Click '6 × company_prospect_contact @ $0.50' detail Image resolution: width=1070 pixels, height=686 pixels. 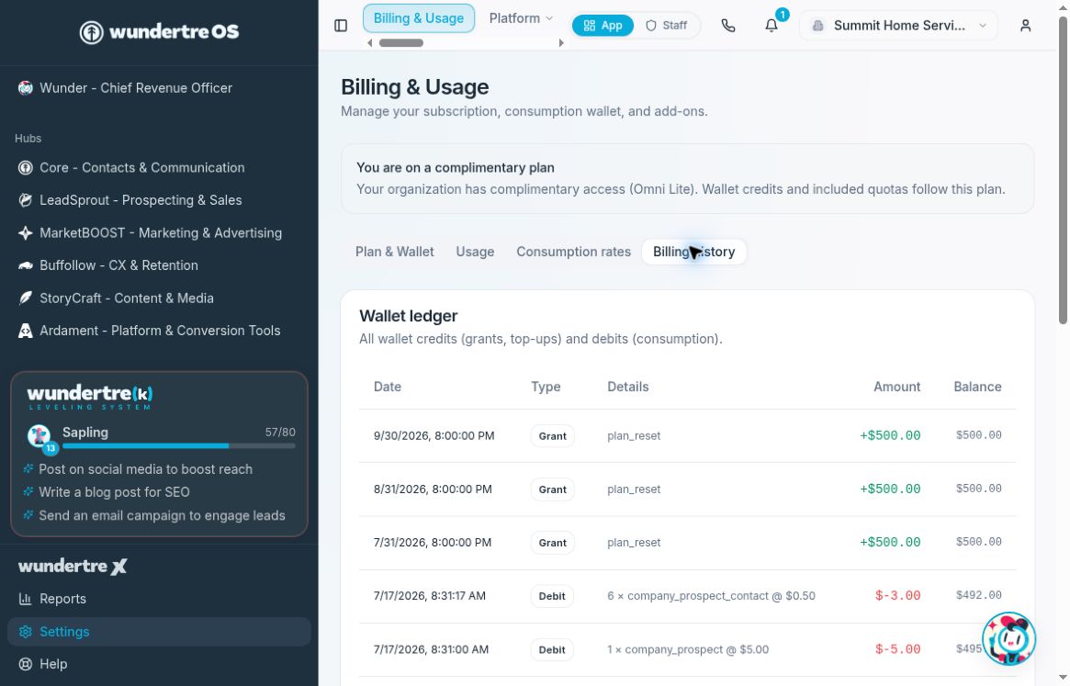(711, 596)
